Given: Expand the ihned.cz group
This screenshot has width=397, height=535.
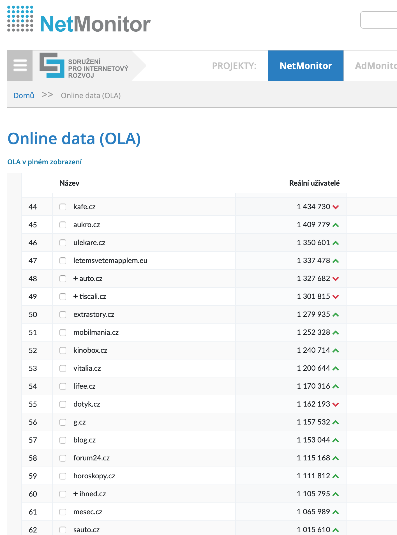Looking at the screenshot, I should [75, 494].
